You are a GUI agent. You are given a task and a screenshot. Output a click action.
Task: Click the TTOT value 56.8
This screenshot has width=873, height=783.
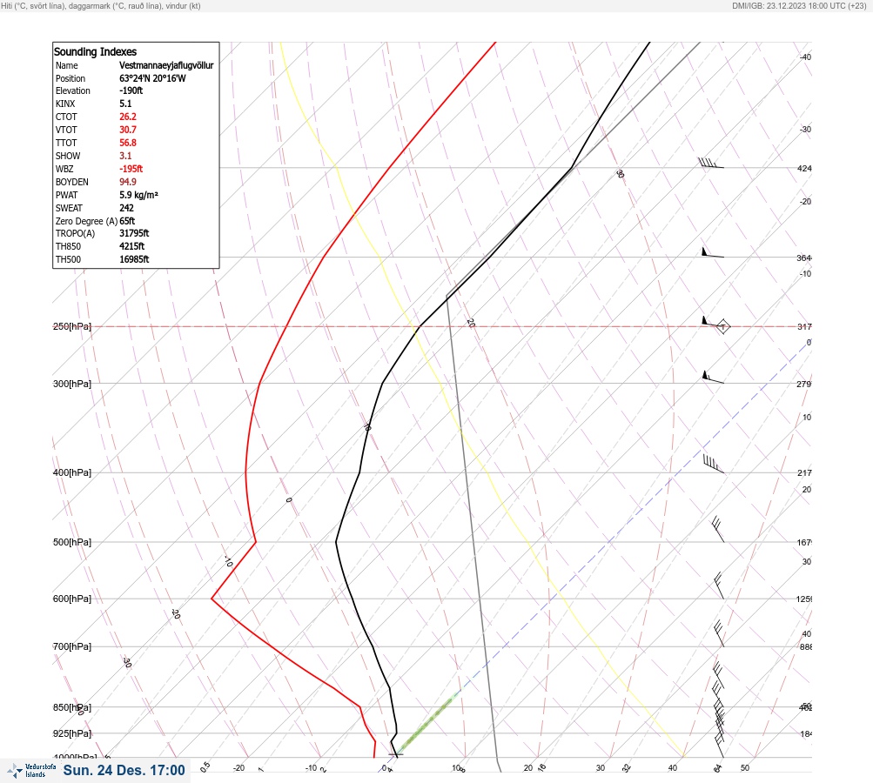point(127,143)
